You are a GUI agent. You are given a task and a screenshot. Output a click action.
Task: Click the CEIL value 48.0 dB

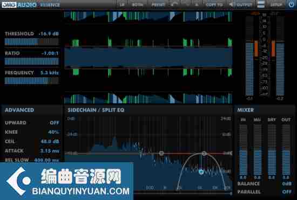pos(50,141)
